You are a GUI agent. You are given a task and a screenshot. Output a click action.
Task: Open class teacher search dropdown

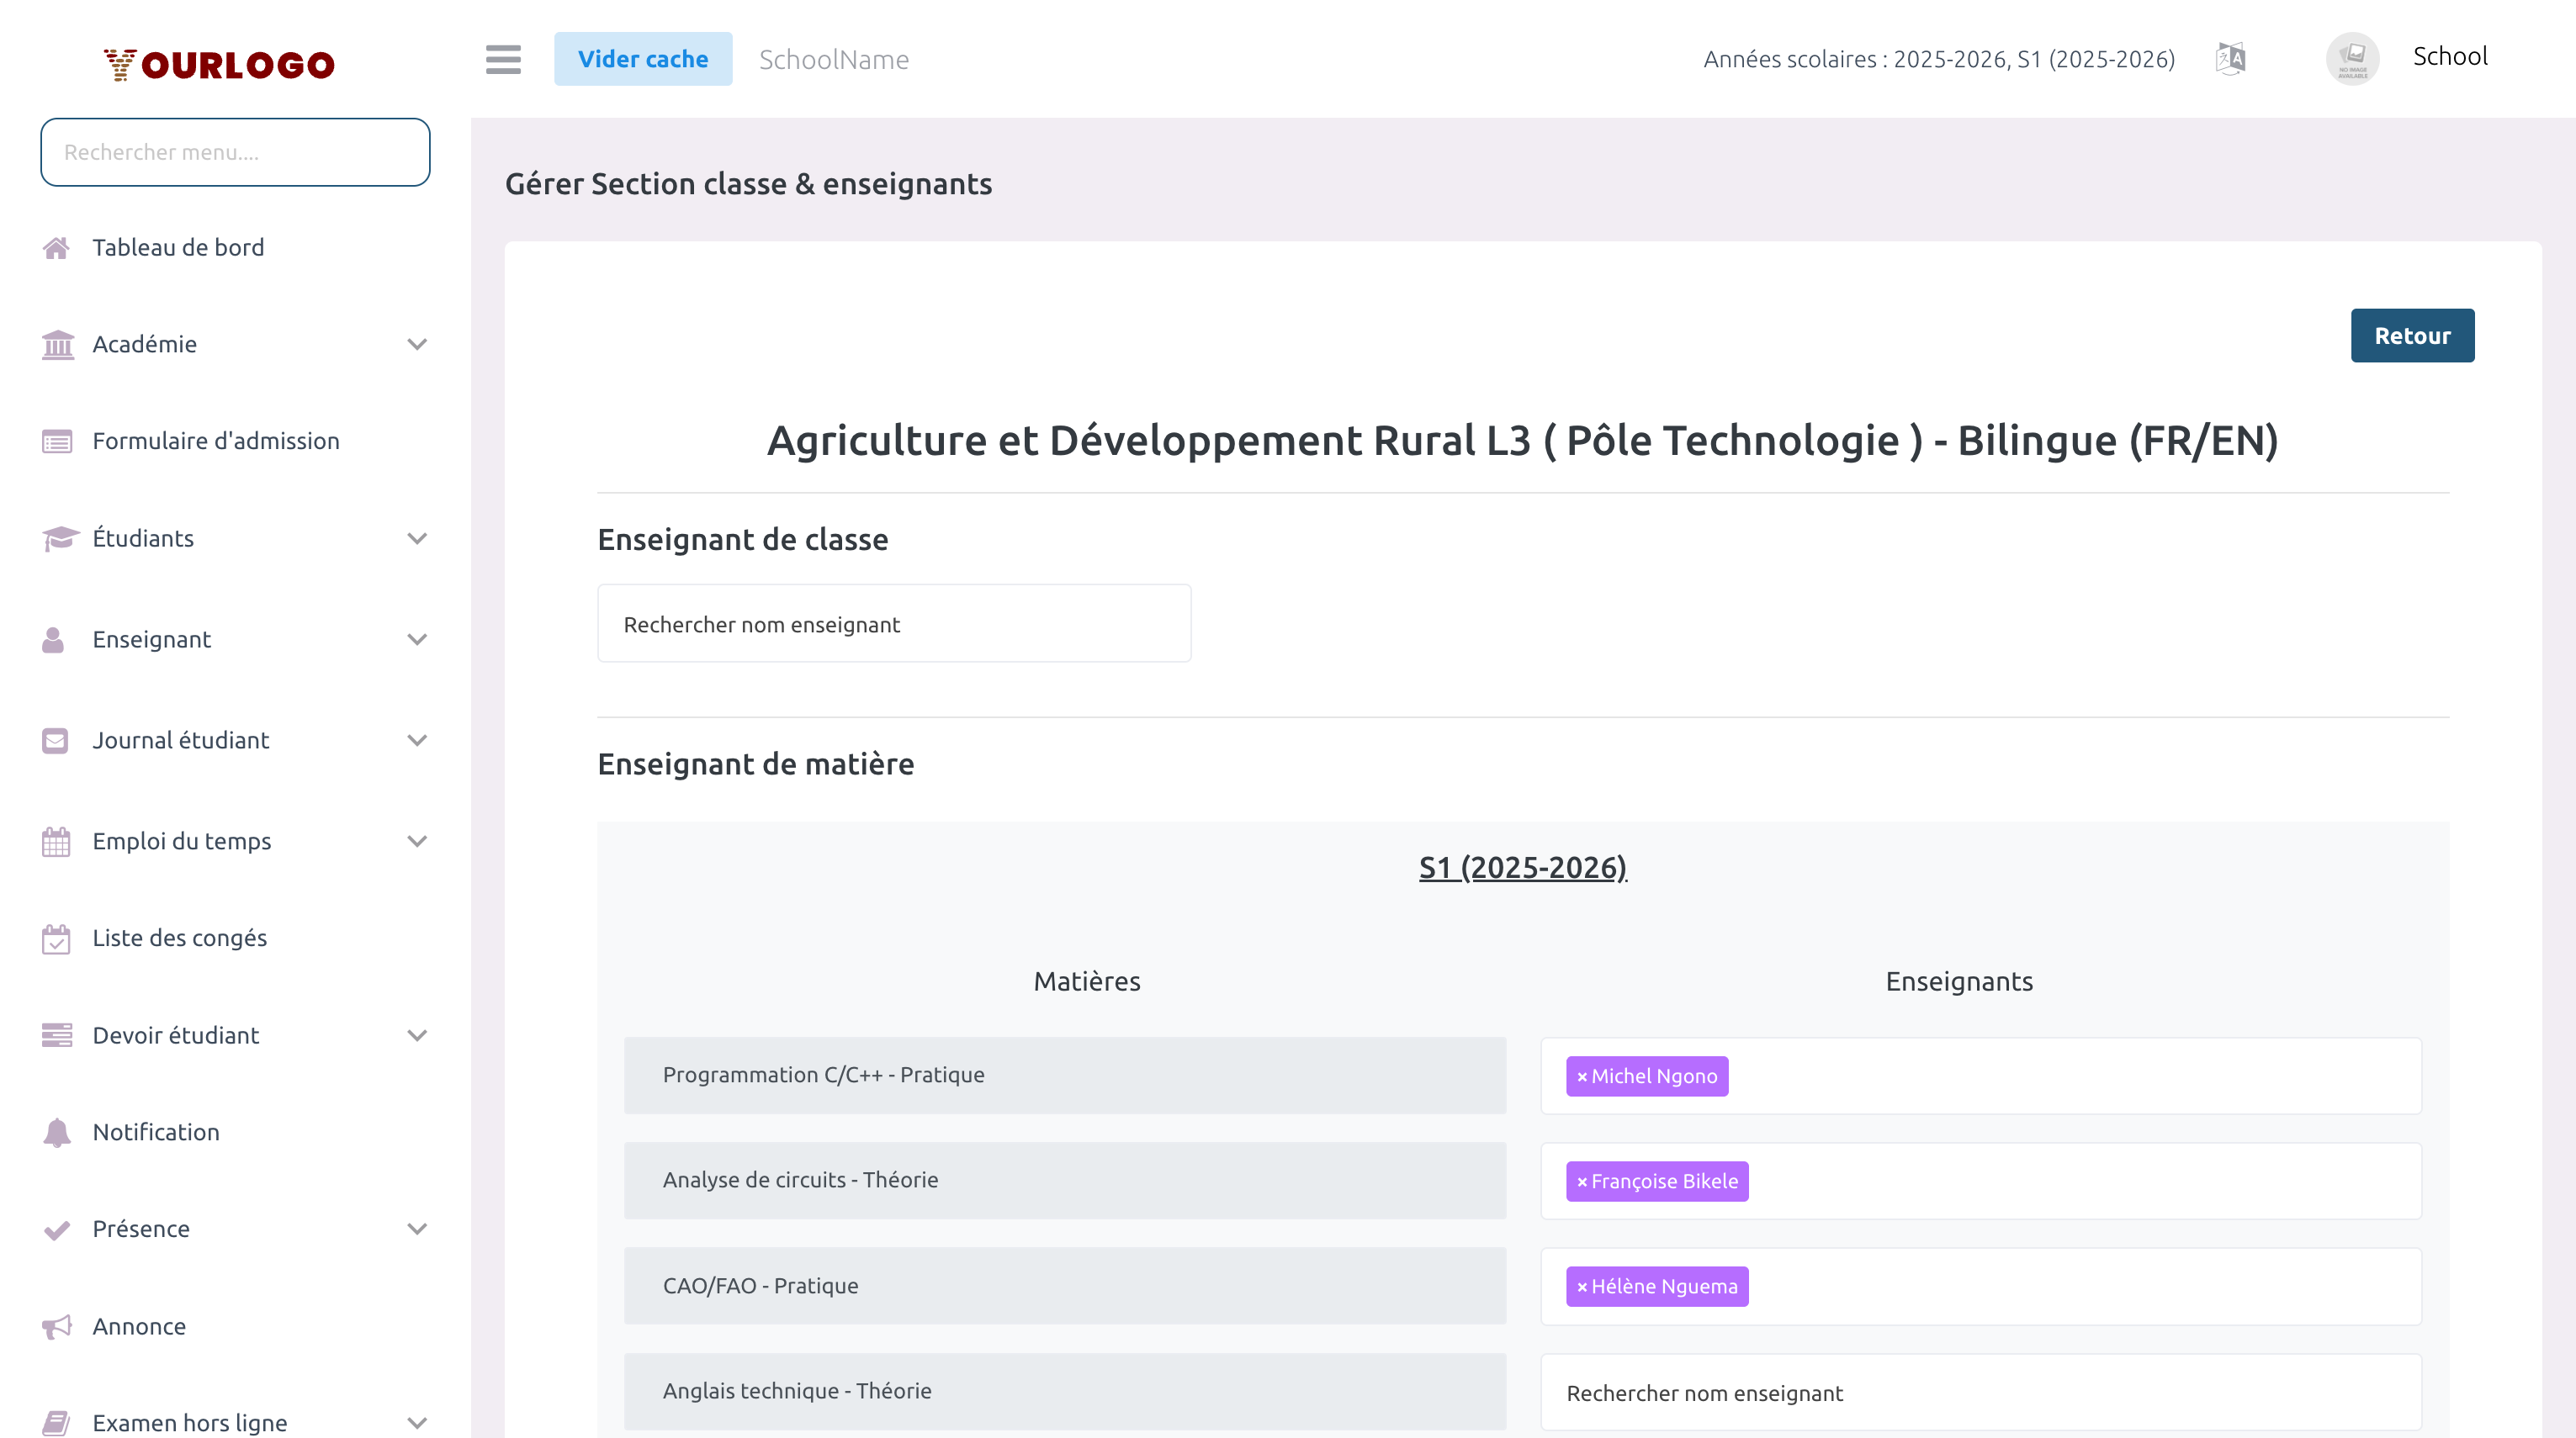pyautogui.click(x=893, y=624)
